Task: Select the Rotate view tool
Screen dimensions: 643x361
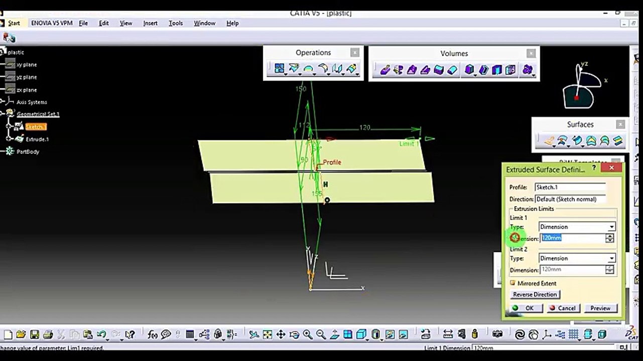Action: (294, 334)
